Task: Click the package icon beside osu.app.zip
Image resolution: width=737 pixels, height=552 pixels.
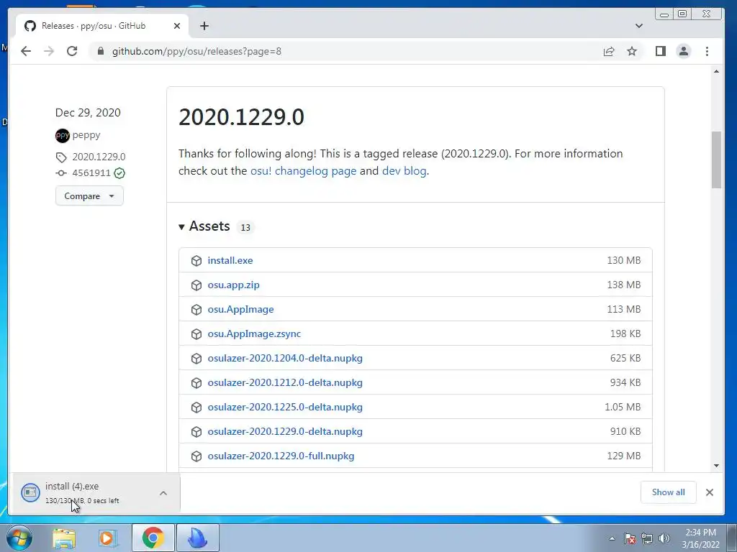Action: (196, 285)
